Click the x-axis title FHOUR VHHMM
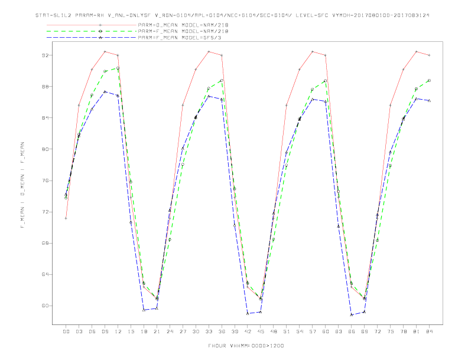 (246, 346)
